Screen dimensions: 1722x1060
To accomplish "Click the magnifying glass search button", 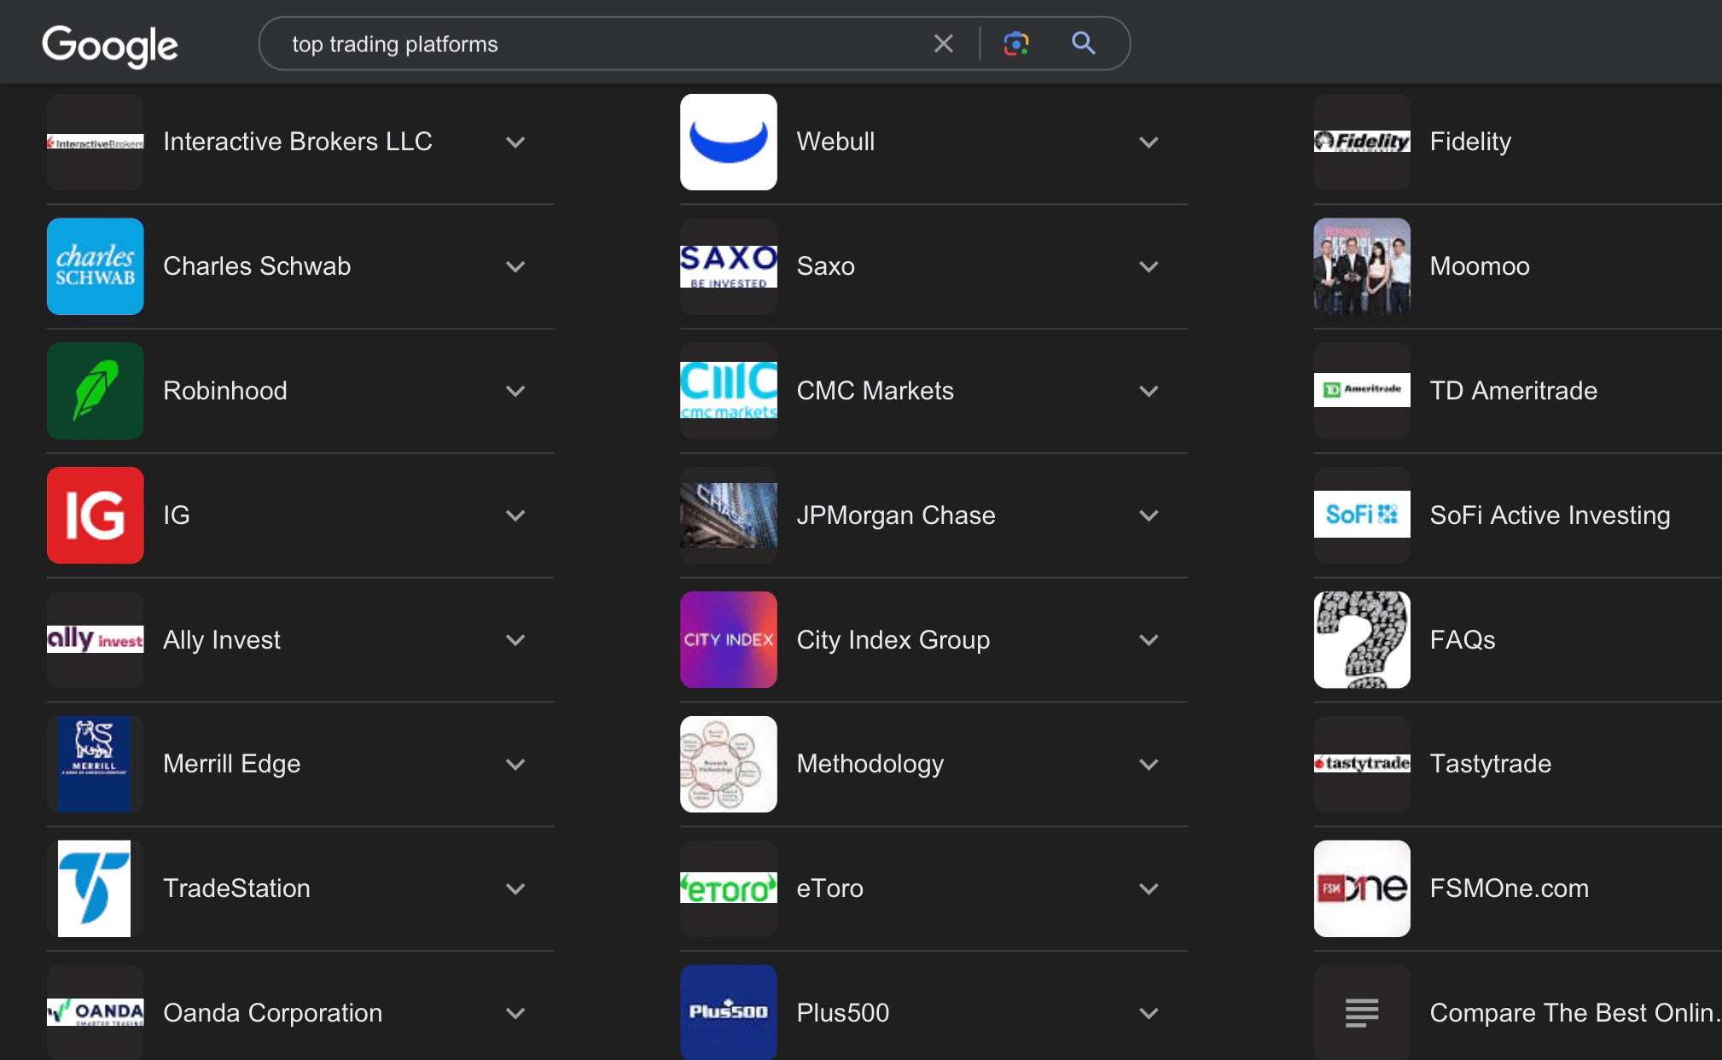I will (1083, 44).
